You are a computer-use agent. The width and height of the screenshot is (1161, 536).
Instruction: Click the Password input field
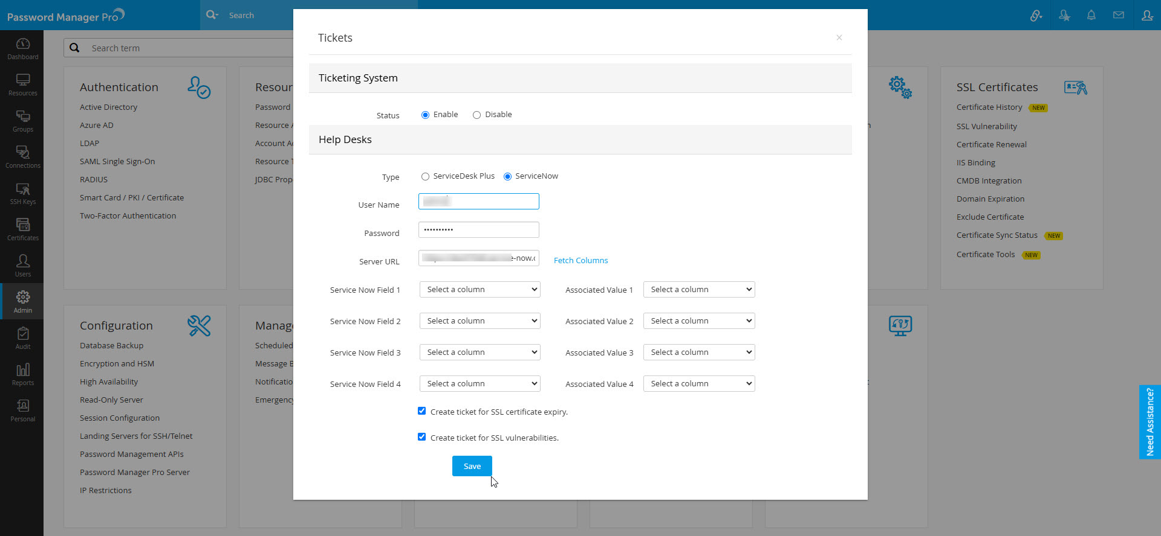[479, 230]
